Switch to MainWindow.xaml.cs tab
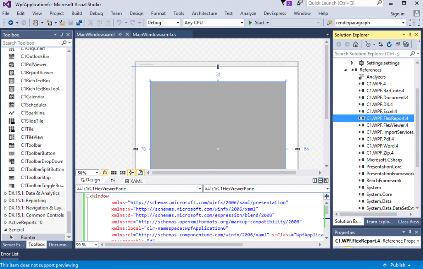Viewport: 423px width, 269px height. pyautogui.click(x=154, y=35)
